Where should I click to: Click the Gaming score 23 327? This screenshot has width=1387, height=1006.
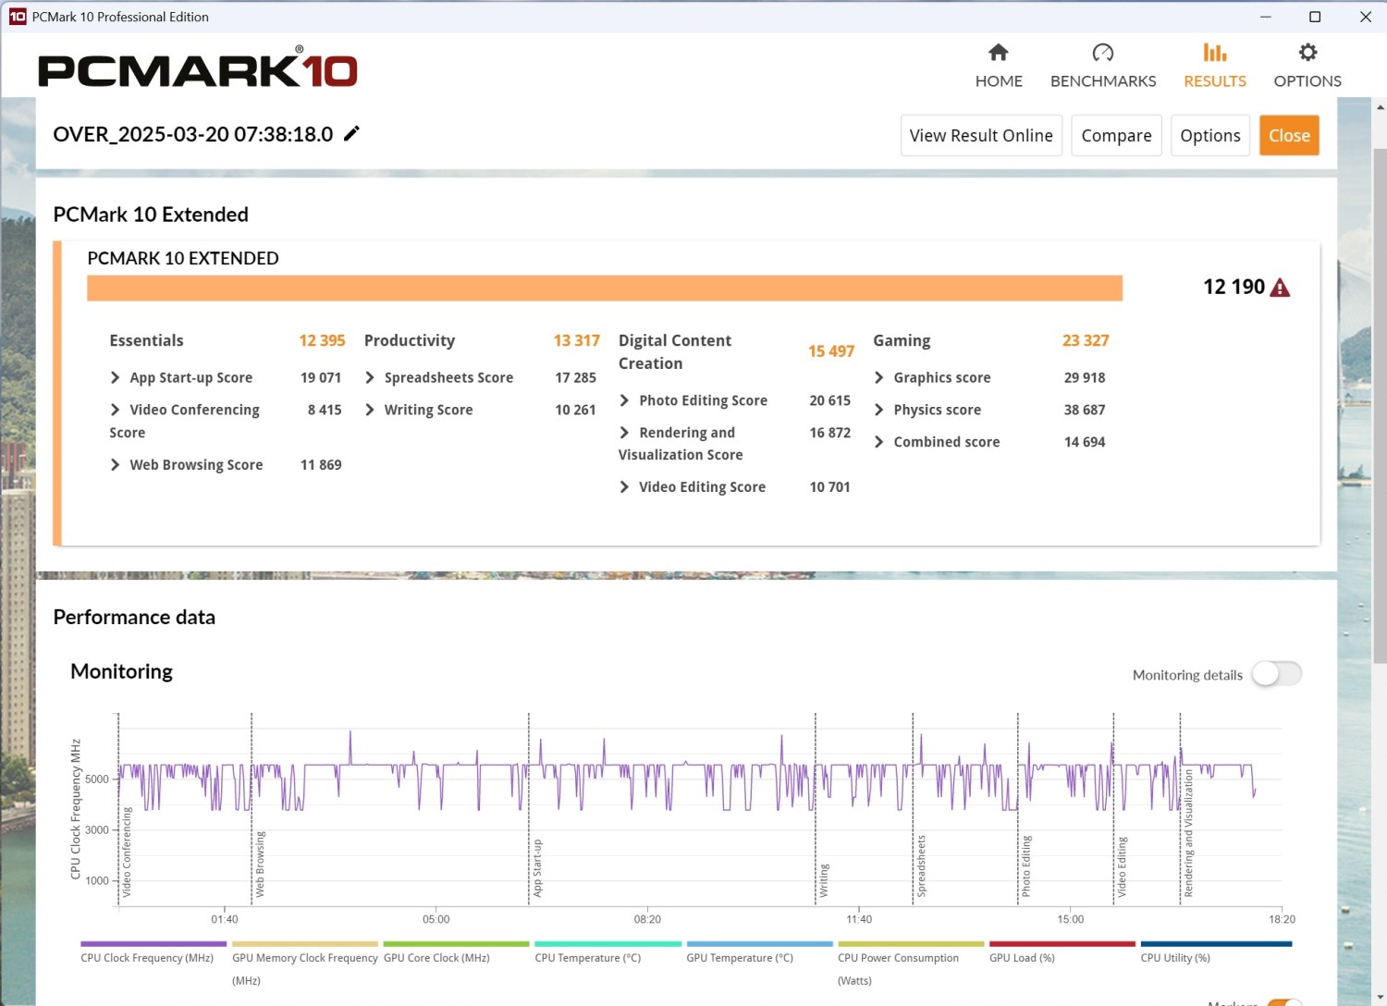click(x=1086, y=340)
